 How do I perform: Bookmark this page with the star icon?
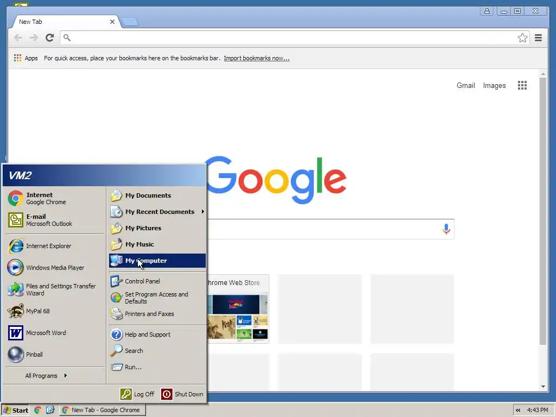pos(522,37)
